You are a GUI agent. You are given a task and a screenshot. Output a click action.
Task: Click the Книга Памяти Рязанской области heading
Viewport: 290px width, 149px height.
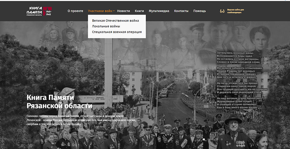coord(59,101)
